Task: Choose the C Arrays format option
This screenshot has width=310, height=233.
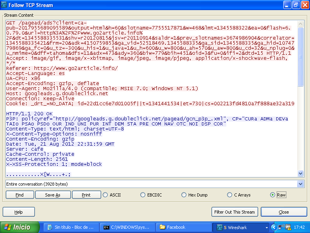Action: [230, 195]
